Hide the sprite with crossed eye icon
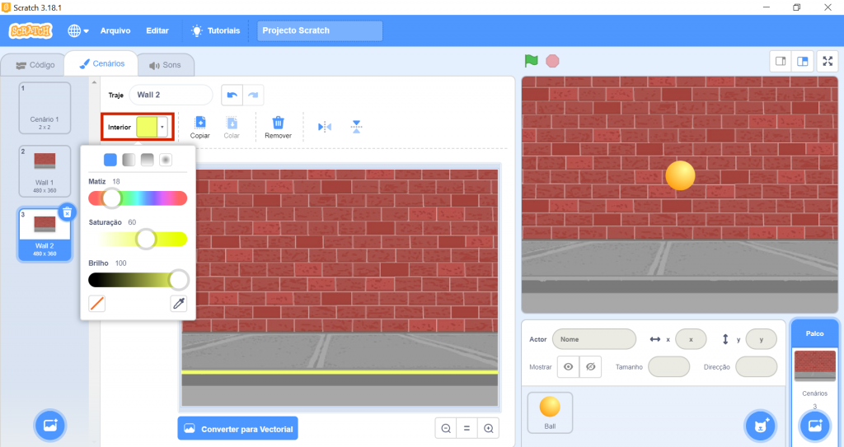Screen dimensions: 844x447 coord(590,367)
